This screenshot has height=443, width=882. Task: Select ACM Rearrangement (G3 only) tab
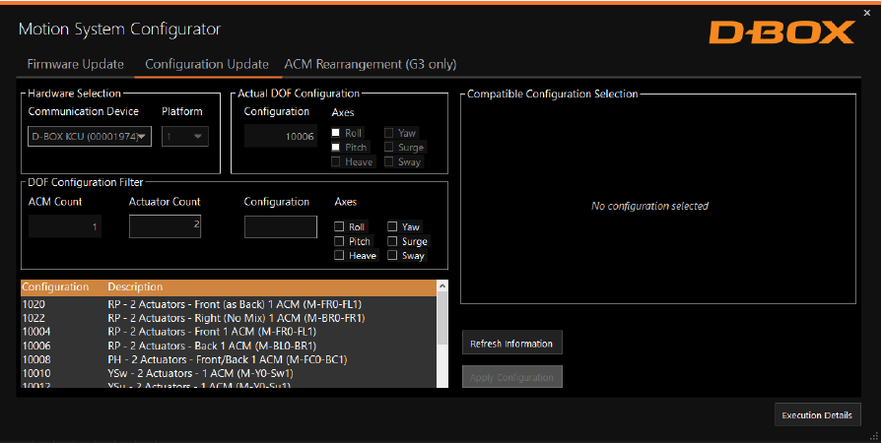[x=370, y=64]
